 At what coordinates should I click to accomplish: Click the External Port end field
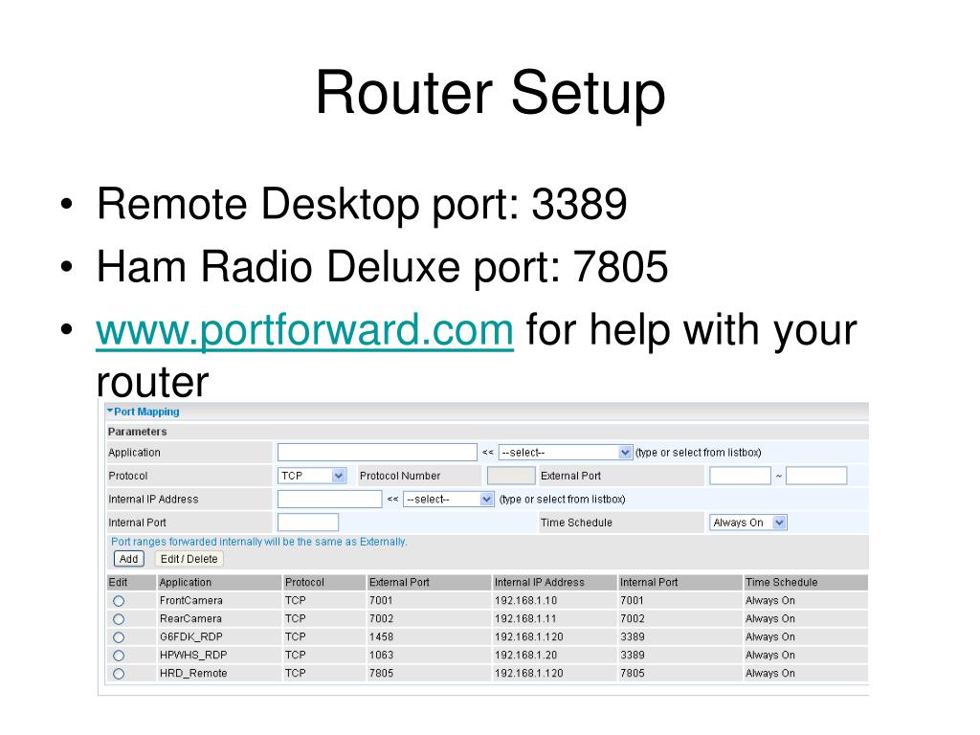pyautogui.click(x=816, y=476)
